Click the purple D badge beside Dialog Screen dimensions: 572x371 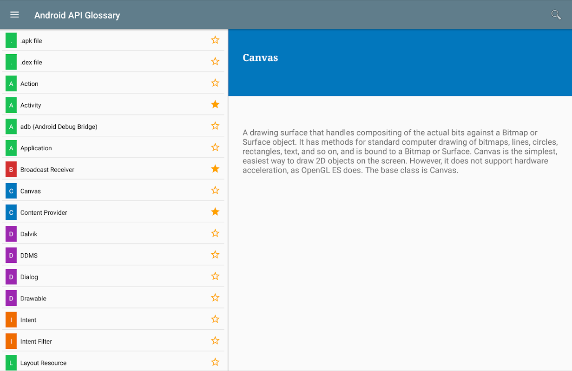11,277
